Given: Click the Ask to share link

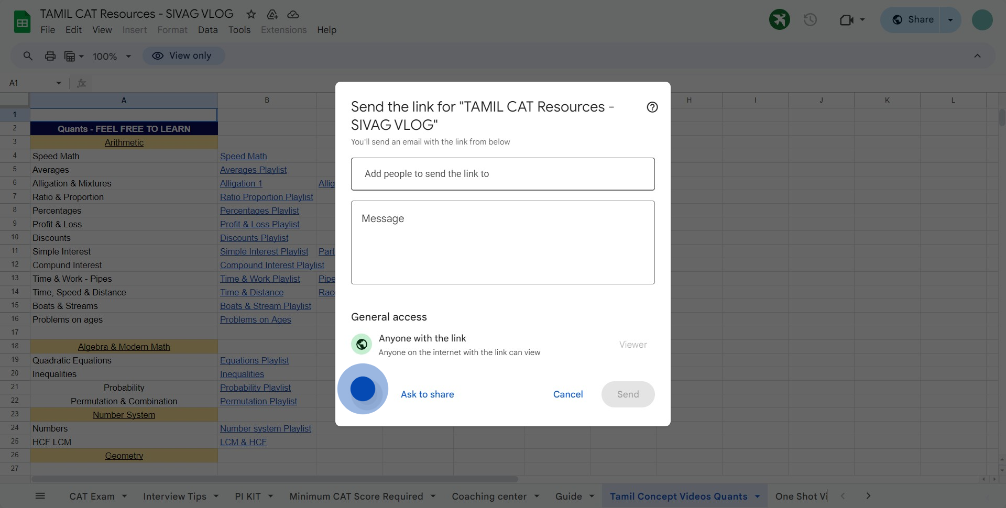Looking at the screenshot, I should pos(427,394).
